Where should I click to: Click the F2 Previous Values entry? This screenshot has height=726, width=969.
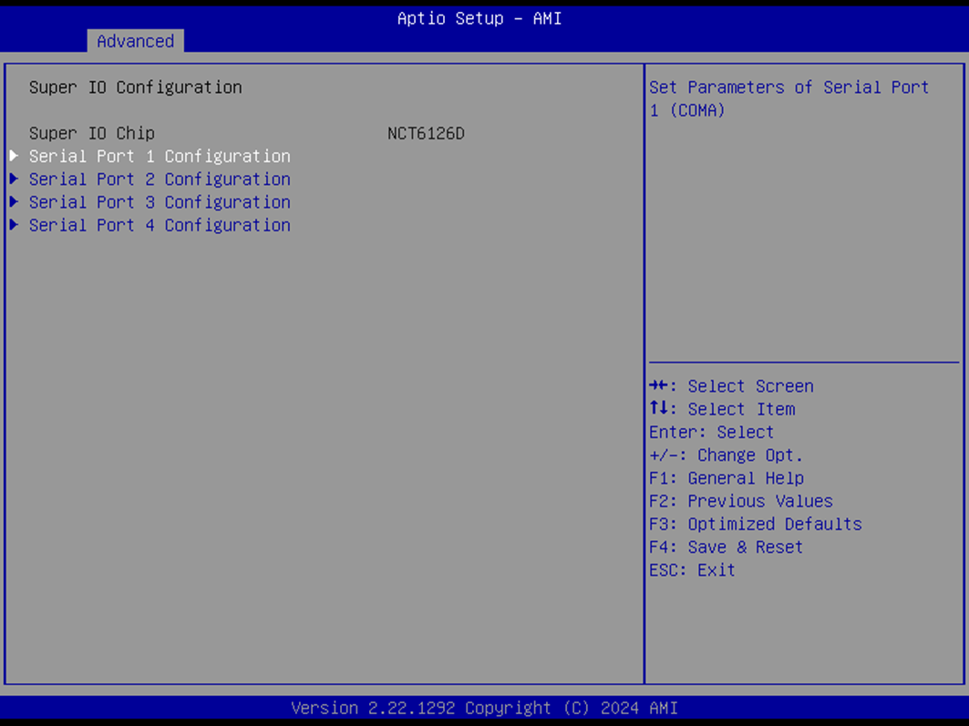[740, 501]
